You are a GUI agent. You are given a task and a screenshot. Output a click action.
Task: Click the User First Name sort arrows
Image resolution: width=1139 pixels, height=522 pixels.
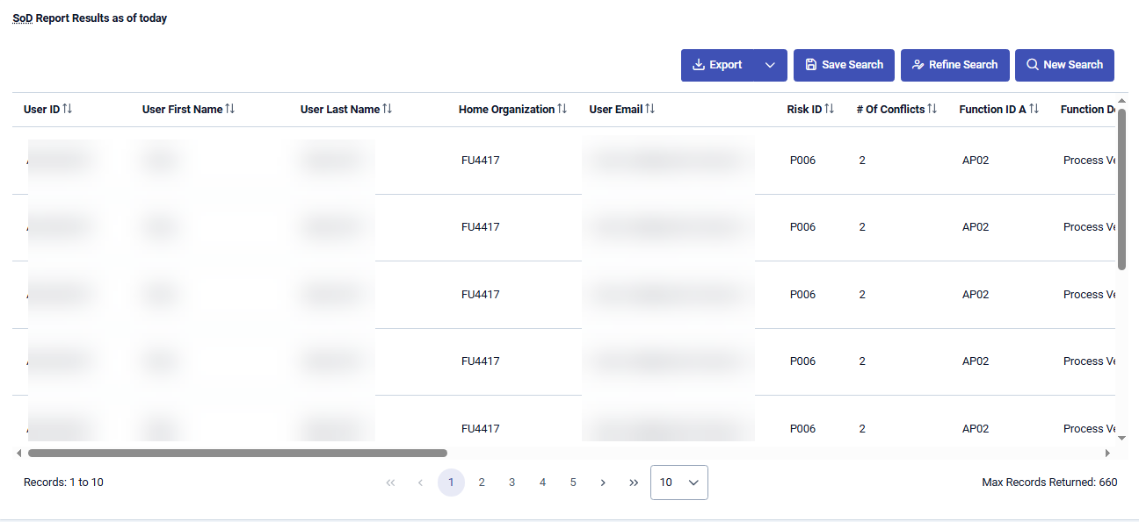click(230, 109)
